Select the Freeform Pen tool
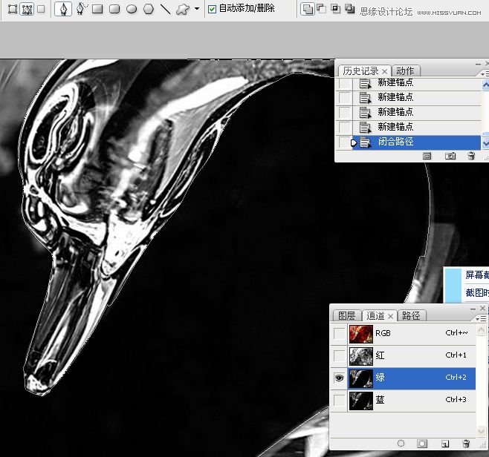The height and width of the screenshot is (457, 489). coord(81,10)
